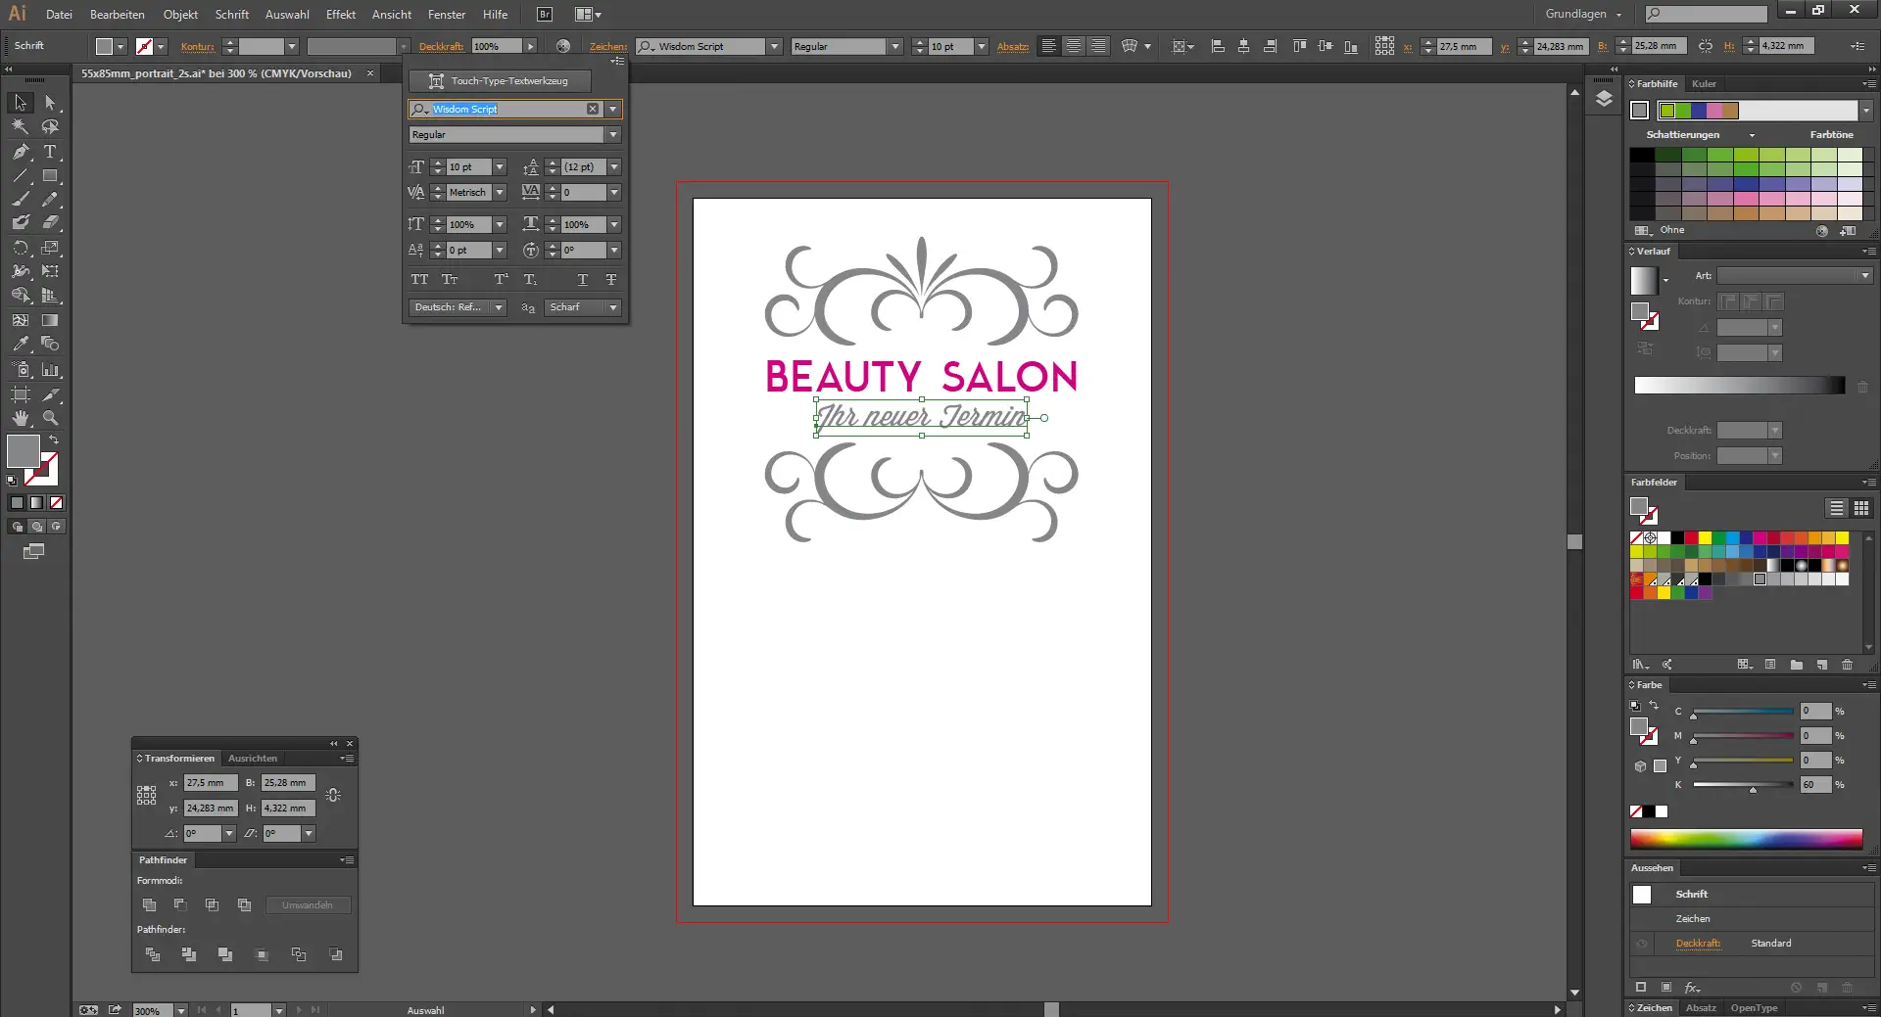Screen dimensions: 1881x1017
Task: Pick the Zoom tool
Action: [50, 418]
